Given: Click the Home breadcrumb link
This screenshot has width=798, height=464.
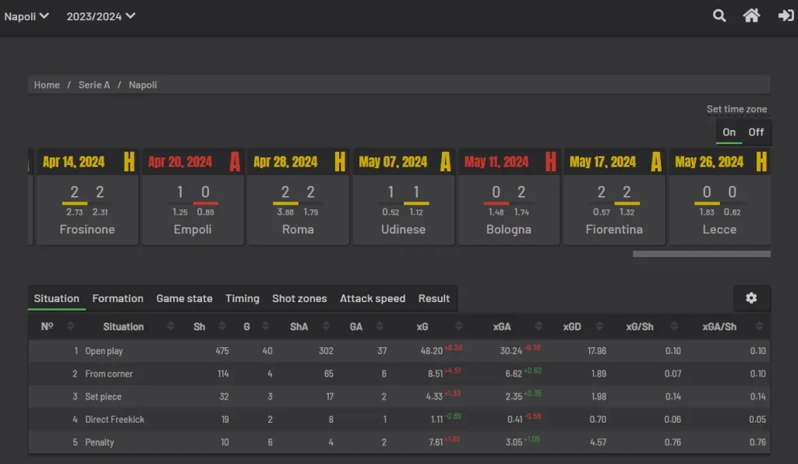Looking at the screenshot, I should [47, 85].
